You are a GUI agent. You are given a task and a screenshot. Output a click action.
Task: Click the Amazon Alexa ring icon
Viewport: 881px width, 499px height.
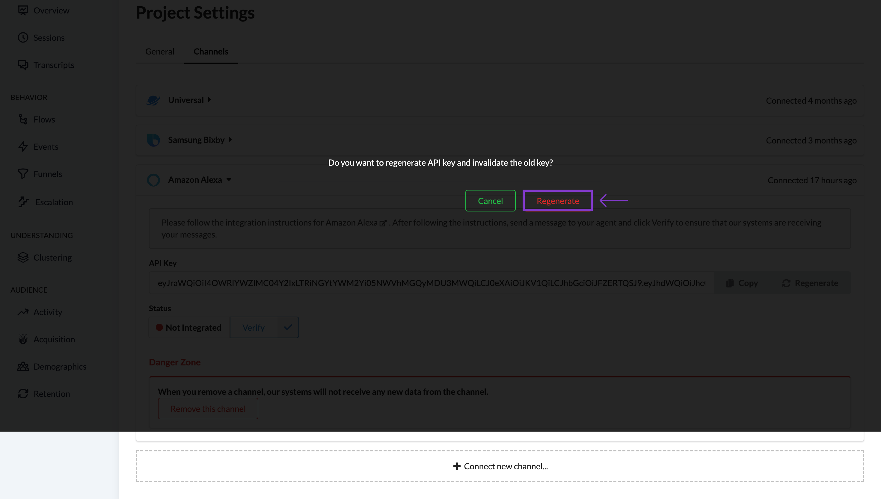[x=153, y=180]
